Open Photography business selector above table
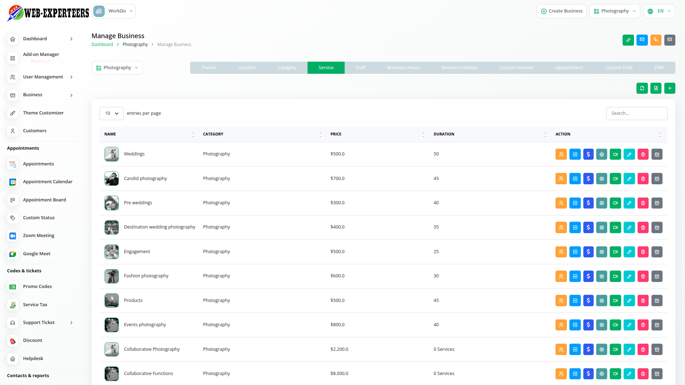Image resolution: width=685 pixels, height=385 pixels. coord(117,68)
